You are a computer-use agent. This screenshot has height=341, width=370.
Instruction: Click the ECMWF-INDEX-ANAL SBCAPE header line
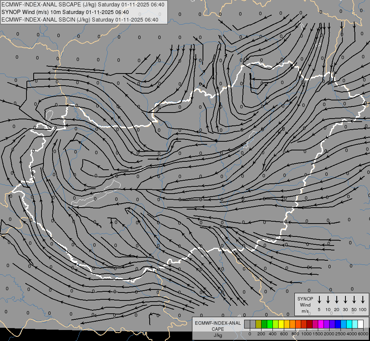click(83, 5)
